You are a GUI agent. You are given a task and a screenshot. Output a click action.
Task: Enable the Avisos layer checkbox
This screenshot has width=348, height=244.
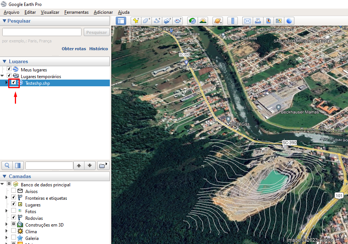[x=13, y=190]
